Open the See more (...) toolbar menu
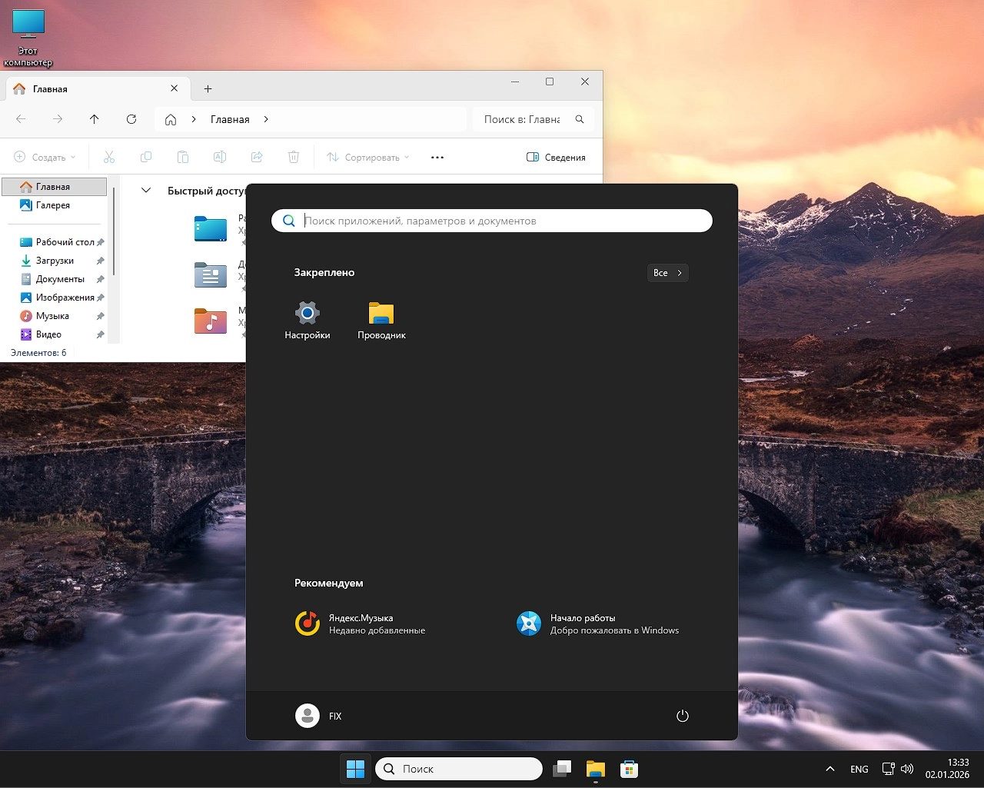Screen dimensions: 984x788 click(437, 157)
